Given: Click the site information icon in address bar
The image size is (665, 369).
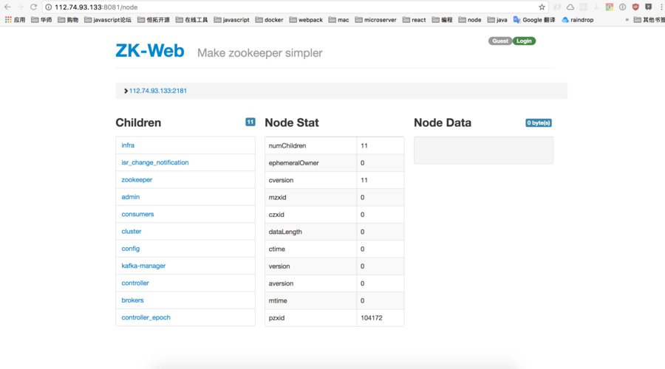Looking at the screenshot, I should click(x=49, y=7).
